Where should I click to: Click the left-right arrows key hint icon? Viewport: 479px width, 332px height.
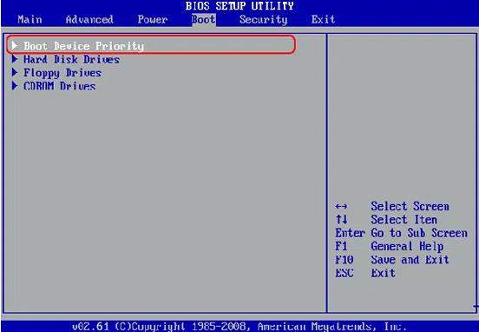click(x=341, y=206)
